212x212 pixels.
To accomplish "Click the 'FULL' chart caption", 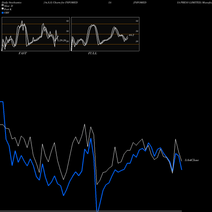I will point(92,53).
